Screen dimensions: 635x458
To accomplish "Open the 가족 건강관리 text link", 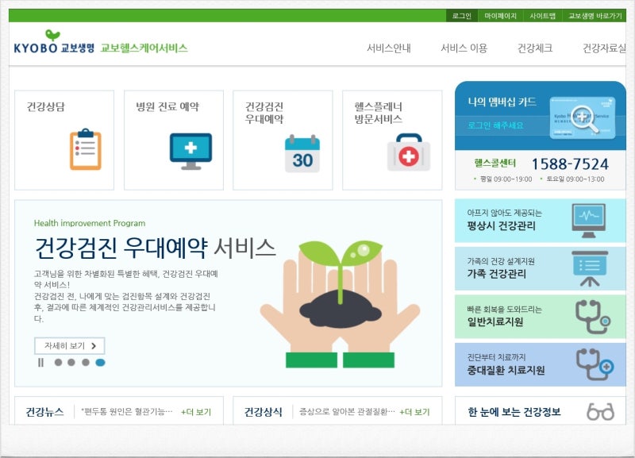I will (497, 274).
